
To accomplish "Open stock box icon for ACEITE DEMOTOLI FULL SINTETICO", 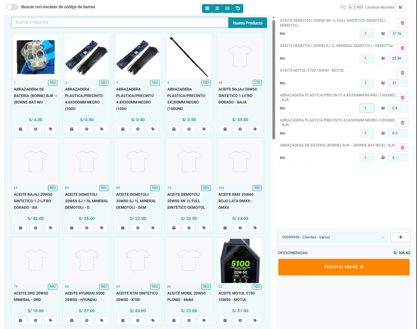I will click(x=174, y=228).
